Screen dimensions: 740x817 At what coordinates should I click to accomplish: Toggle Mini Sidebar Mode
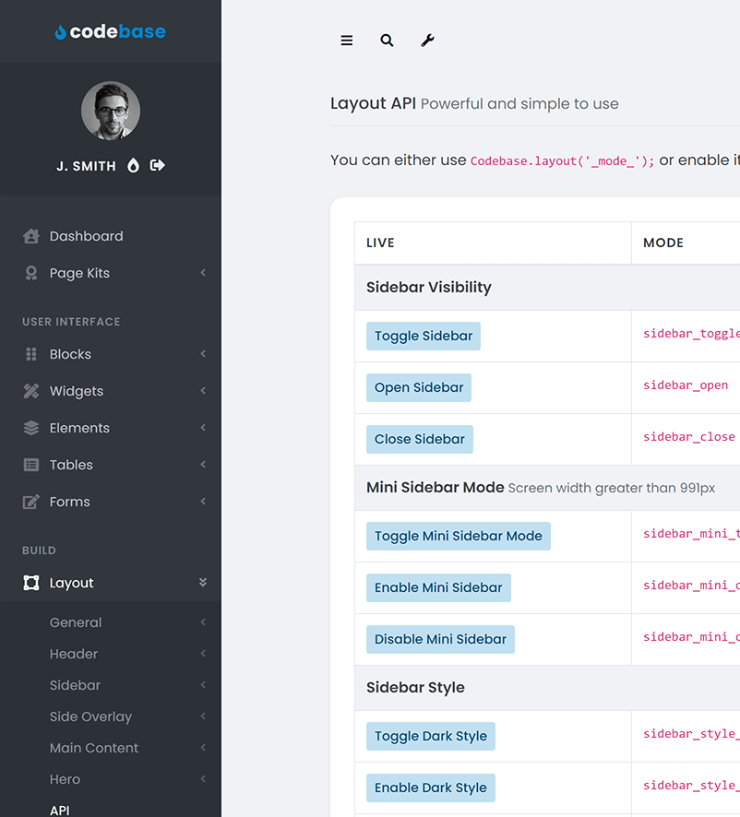458,536
